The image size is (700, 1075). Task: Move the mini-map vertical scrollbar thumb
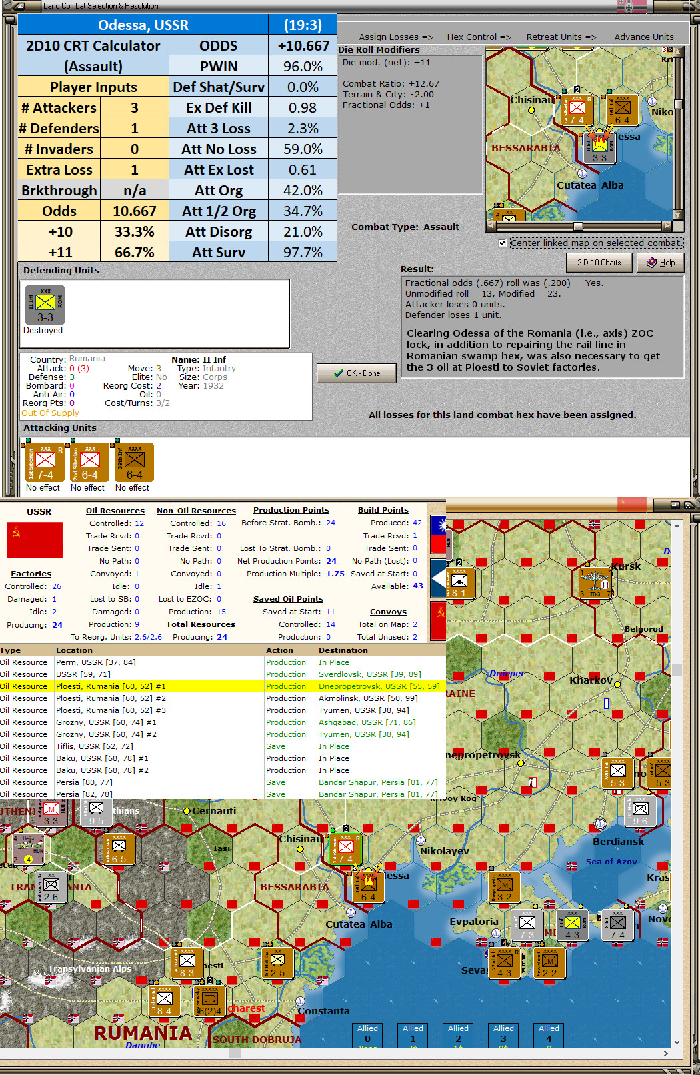678,104
